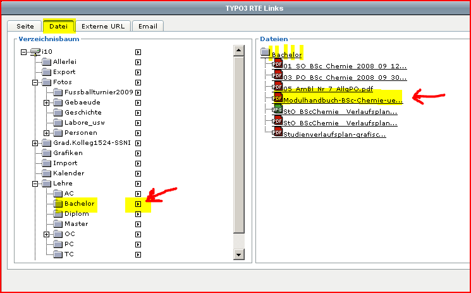This screenshot has height=293, width=471.
Task: Expand the Grad.Kolleg1524-SSNI folder node
Action: click(x=35, y=143)
